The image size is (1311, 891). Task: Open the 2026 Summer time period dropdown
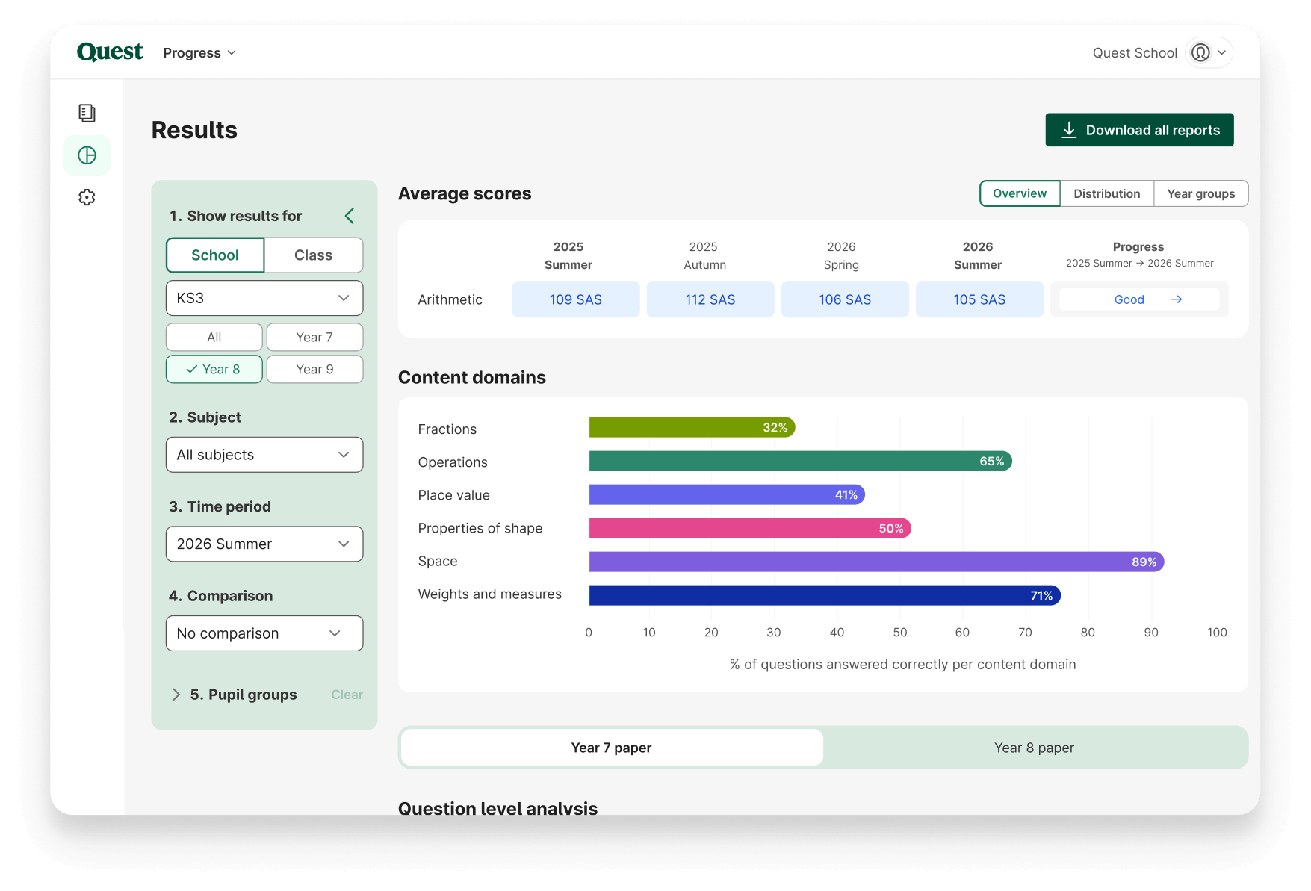click(x=264, y=544)
